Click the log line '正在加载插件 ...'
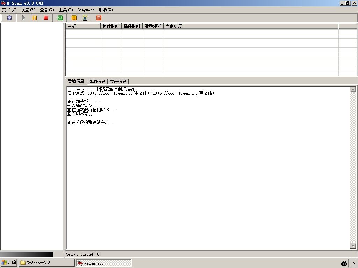358x268 pixels. 84,102
